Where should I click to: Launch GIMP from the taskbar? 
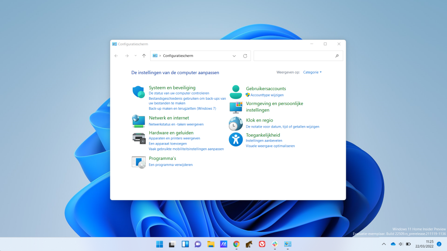click(248, 244)
